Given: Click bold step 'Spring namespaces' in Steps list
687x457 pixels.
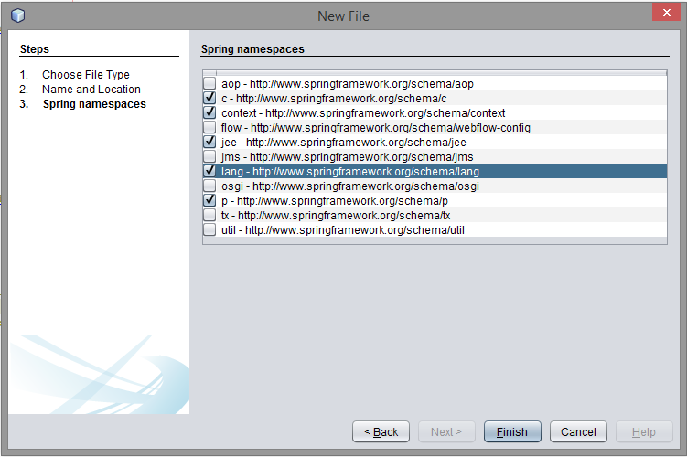Looking at the screenshot, I should [94, 104].
